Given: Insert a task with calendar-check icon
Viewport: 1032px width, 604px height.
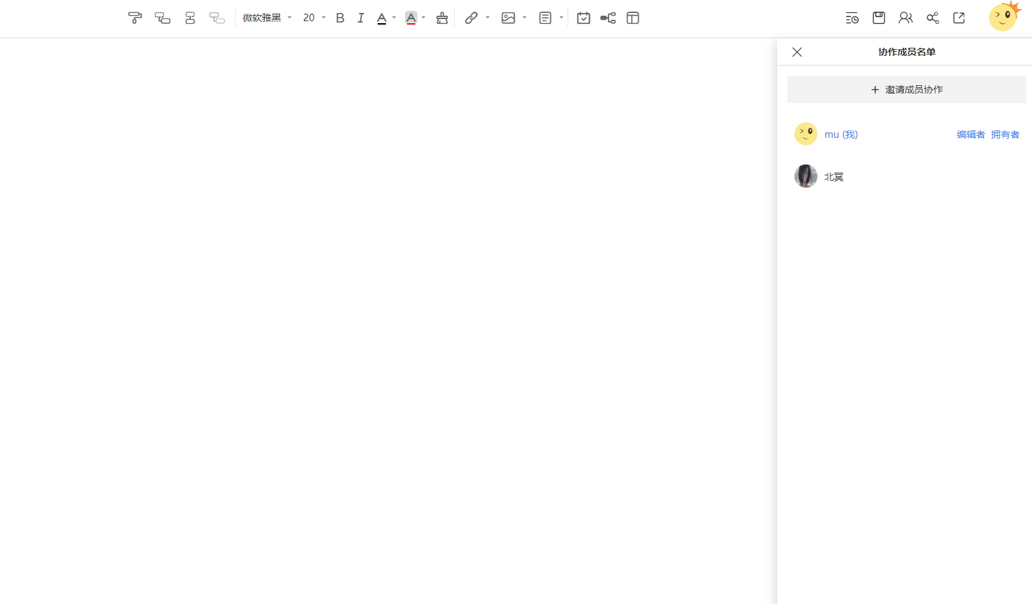Looking at the screenshot, I should (583, 18).
